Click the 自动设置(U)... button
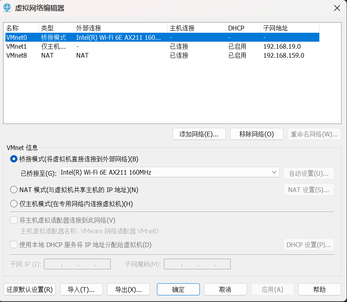This screenshot has height=302, width=347. tap(309, 173)
